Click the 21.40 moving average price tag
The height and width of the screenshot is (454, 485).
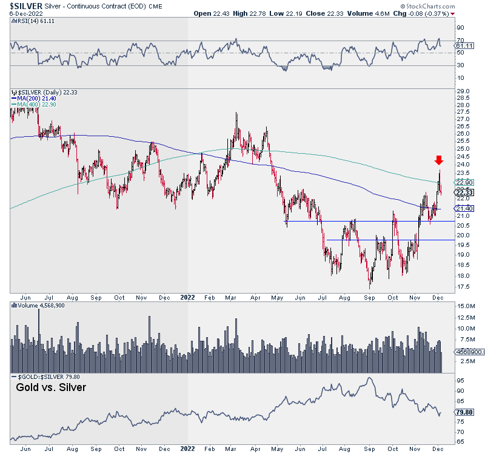tap(464, 208)
